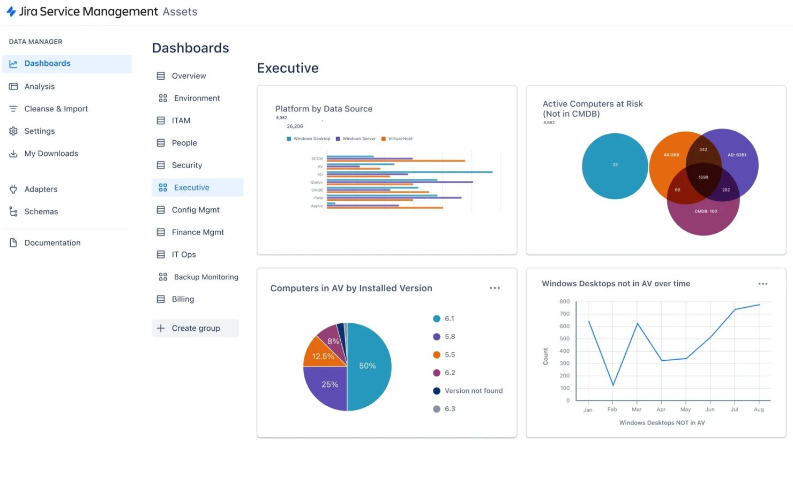Screen dimensions: 793x478
Task: Select Finance Mgmt dashboard group
Action: [x=197, y=232]
